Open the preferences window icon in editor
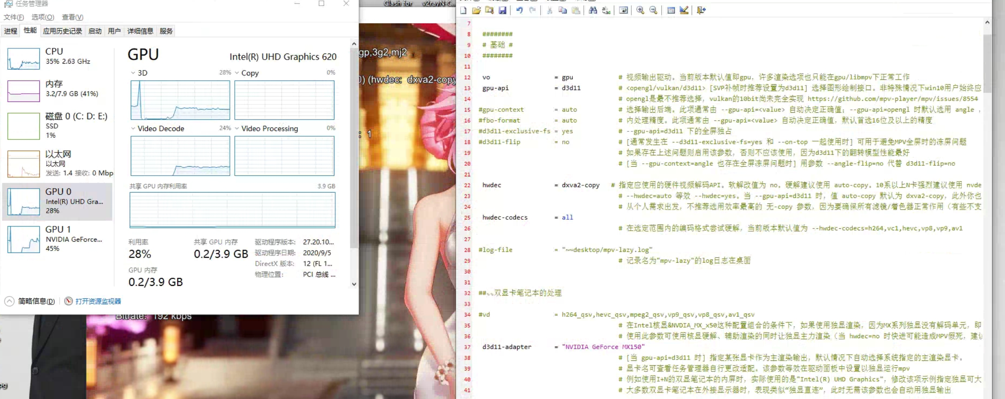The height and width of the screenshot is (399, 1005). point(671,10)
